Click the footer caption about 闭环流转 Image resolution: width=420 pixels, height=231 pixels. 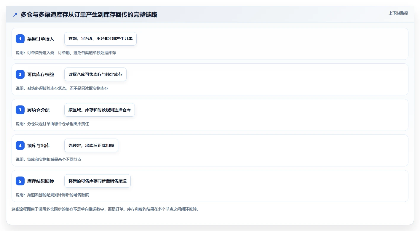(x=105, y=209)
